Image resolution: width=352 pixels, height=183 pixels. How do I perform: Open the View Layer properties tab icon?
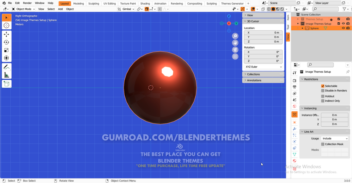tap(295, 93)
